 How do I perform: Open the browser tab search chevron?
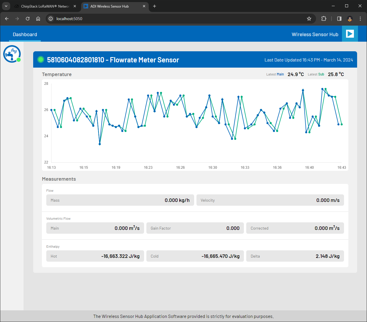(x=6, y=6)
